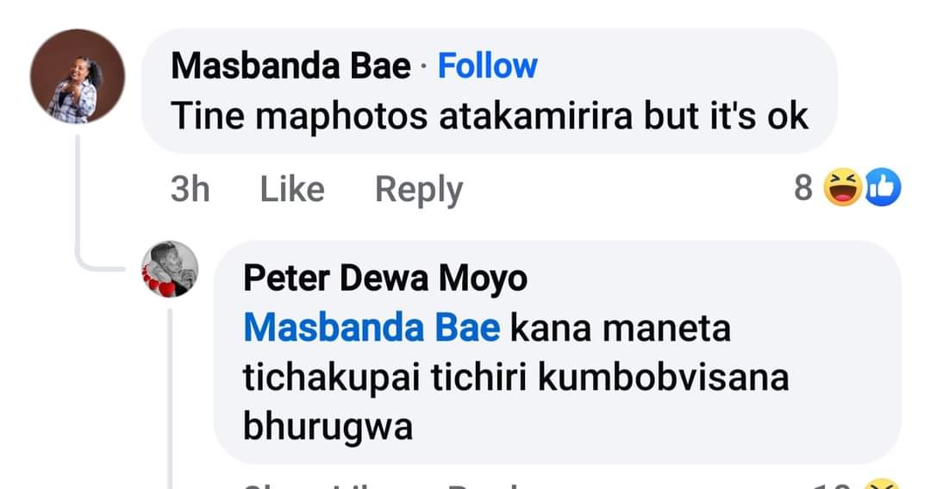Open the 3h timestamp of the comment
931x489 pixels.
tap(190, 190)
